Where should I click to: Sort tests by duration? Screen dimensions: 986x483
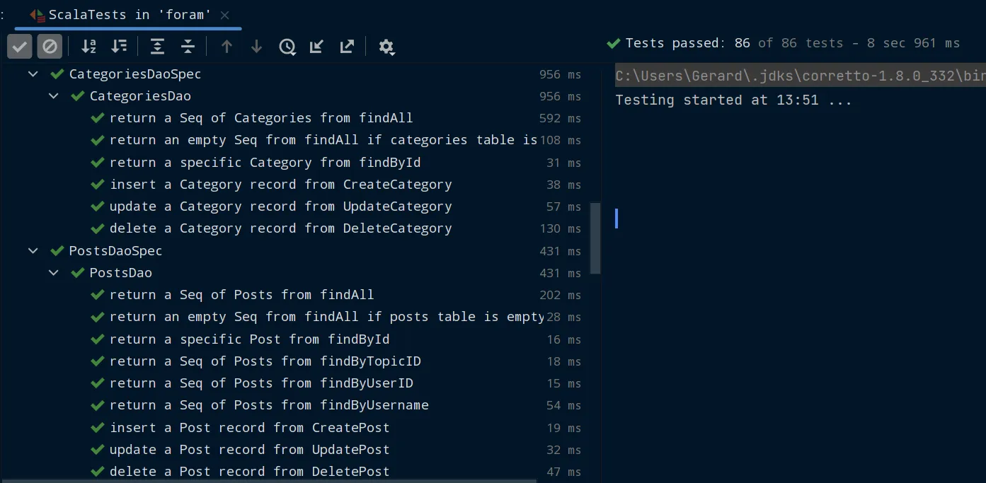pos(119,47)
